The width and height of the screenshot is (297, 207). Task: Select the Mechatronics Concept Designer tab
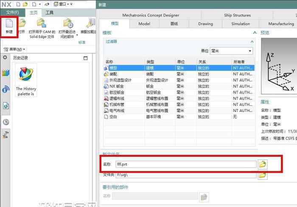pos(151,15)
